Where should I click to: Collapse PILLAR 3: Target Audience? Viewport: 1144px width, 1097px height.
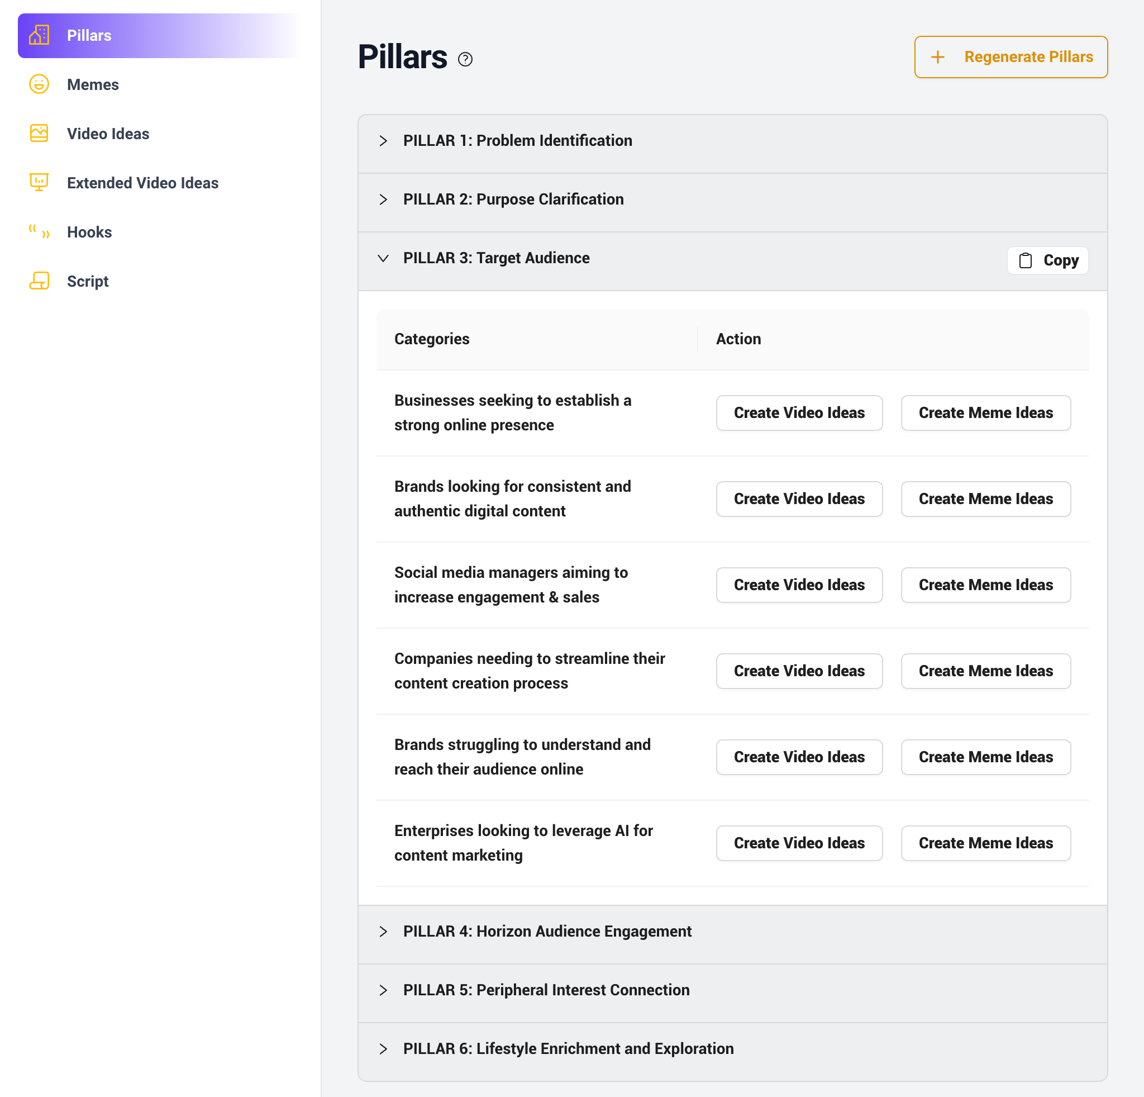[383, 258]
